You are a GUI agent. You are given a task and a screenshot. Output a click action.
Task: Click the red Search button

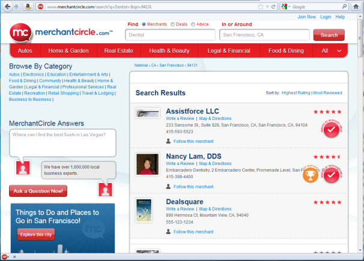pos(329,35)
